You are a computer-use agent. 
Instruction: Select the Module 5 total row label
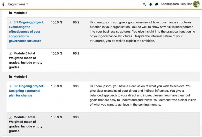point(26,60)
